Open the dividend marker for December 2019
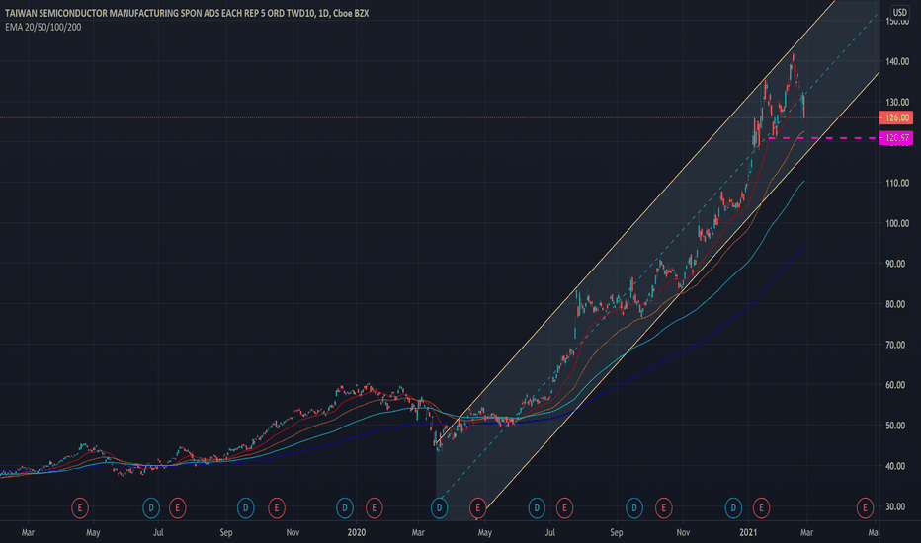The width and height of the screenshot is (921, 543). pos(345,507)
